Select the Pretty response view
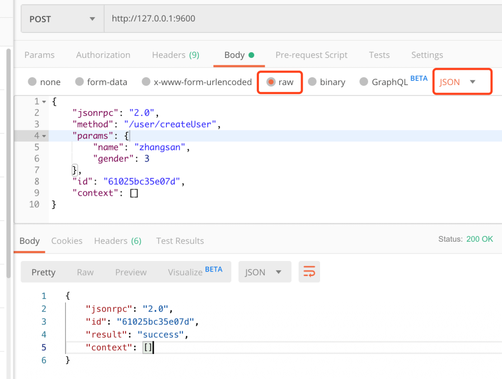 [43, 273]
